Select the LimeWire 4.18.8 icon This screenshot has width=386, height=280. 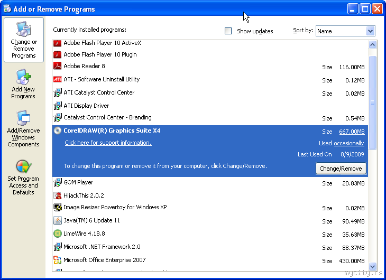pyautogui.click(x=58, y=234)
